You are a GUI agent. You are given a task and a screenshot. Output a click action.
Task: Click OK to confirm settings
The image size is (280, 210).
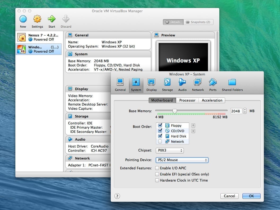pyautogui.click(x=251, y=196)
